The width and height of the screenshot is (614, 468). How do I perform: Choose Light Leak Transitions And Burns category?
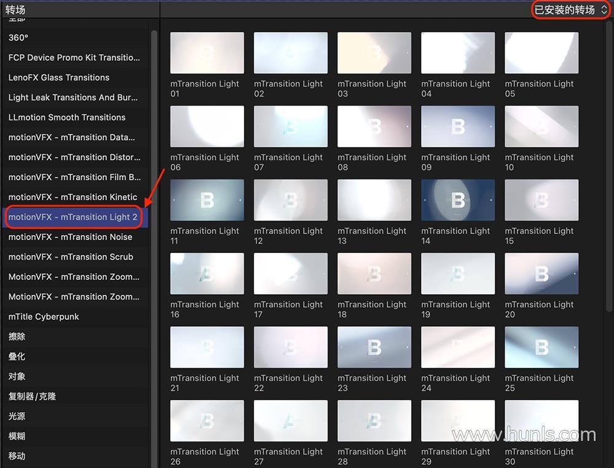pos(75,98)
